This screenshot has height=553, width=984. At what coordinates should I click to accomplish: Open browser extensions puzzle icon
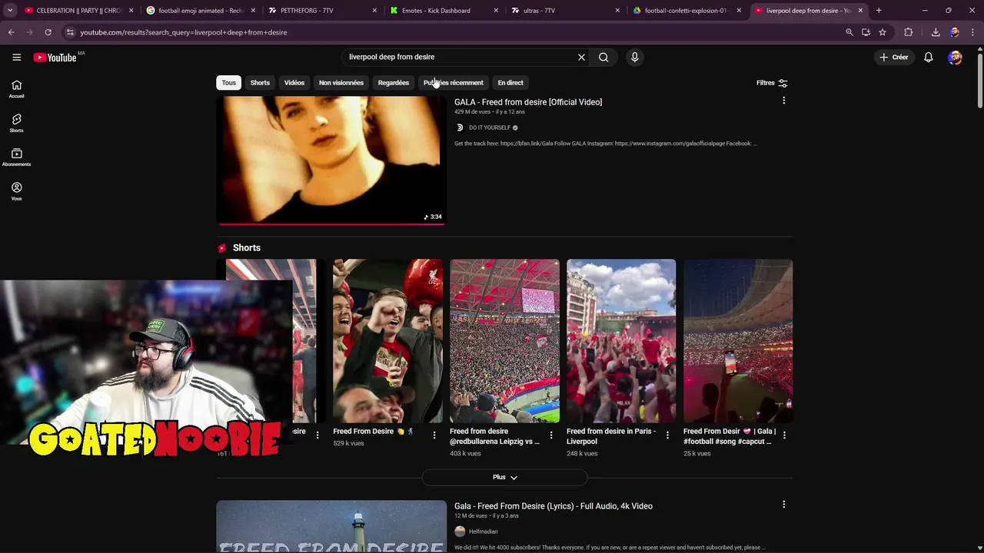[908, 32]
